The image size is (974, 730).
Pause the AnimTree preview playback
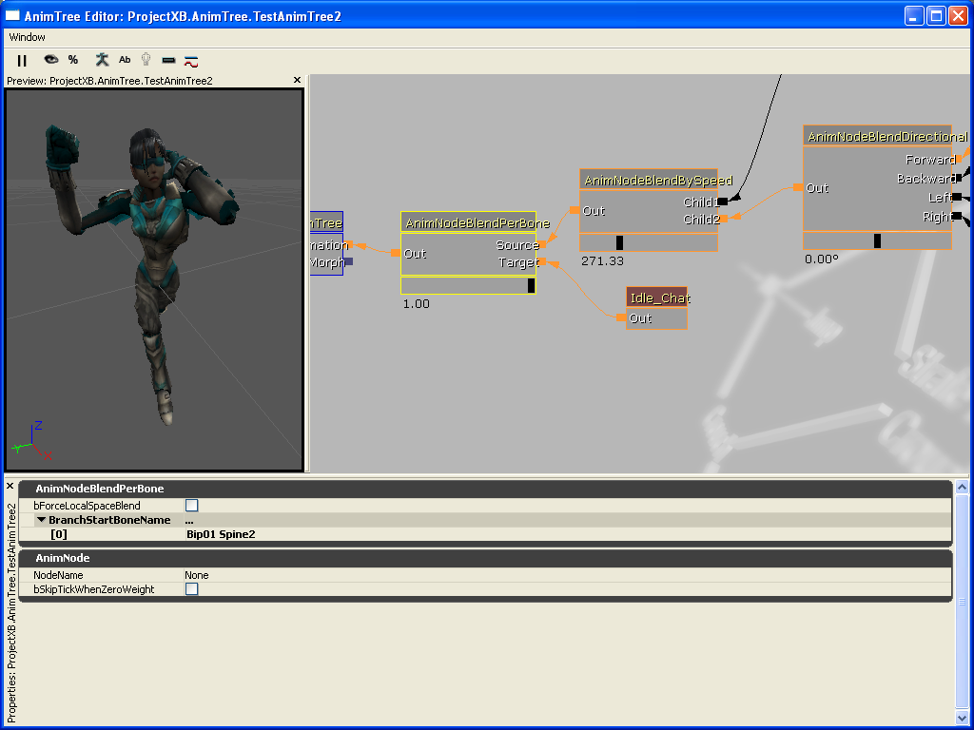tap(21, 60)
